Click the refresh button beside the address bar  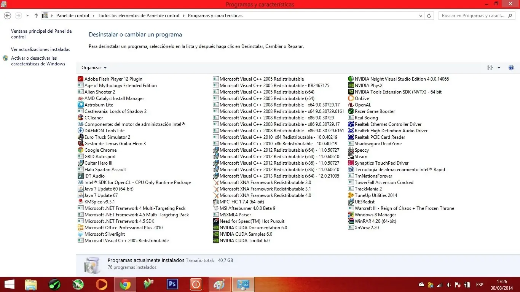(x=429, y=16)
